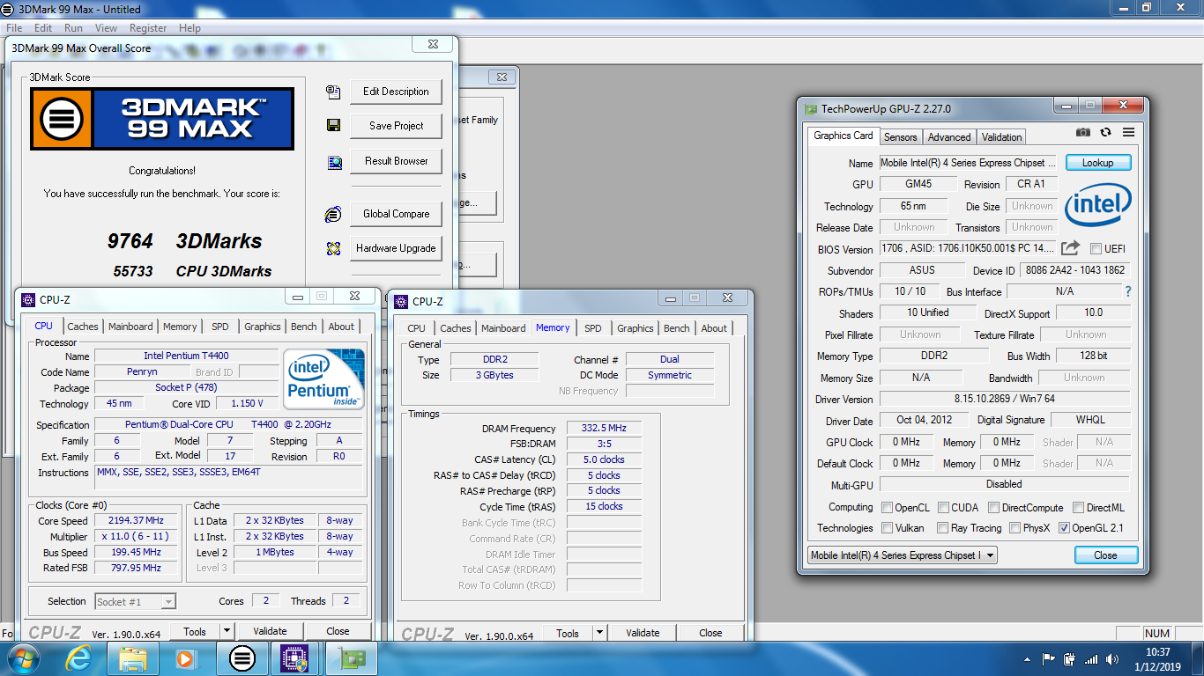The height and width of the screenshot is (676, 1204).
Task: Click Validate in the left CPU-Z window
Action: (270, 631)
